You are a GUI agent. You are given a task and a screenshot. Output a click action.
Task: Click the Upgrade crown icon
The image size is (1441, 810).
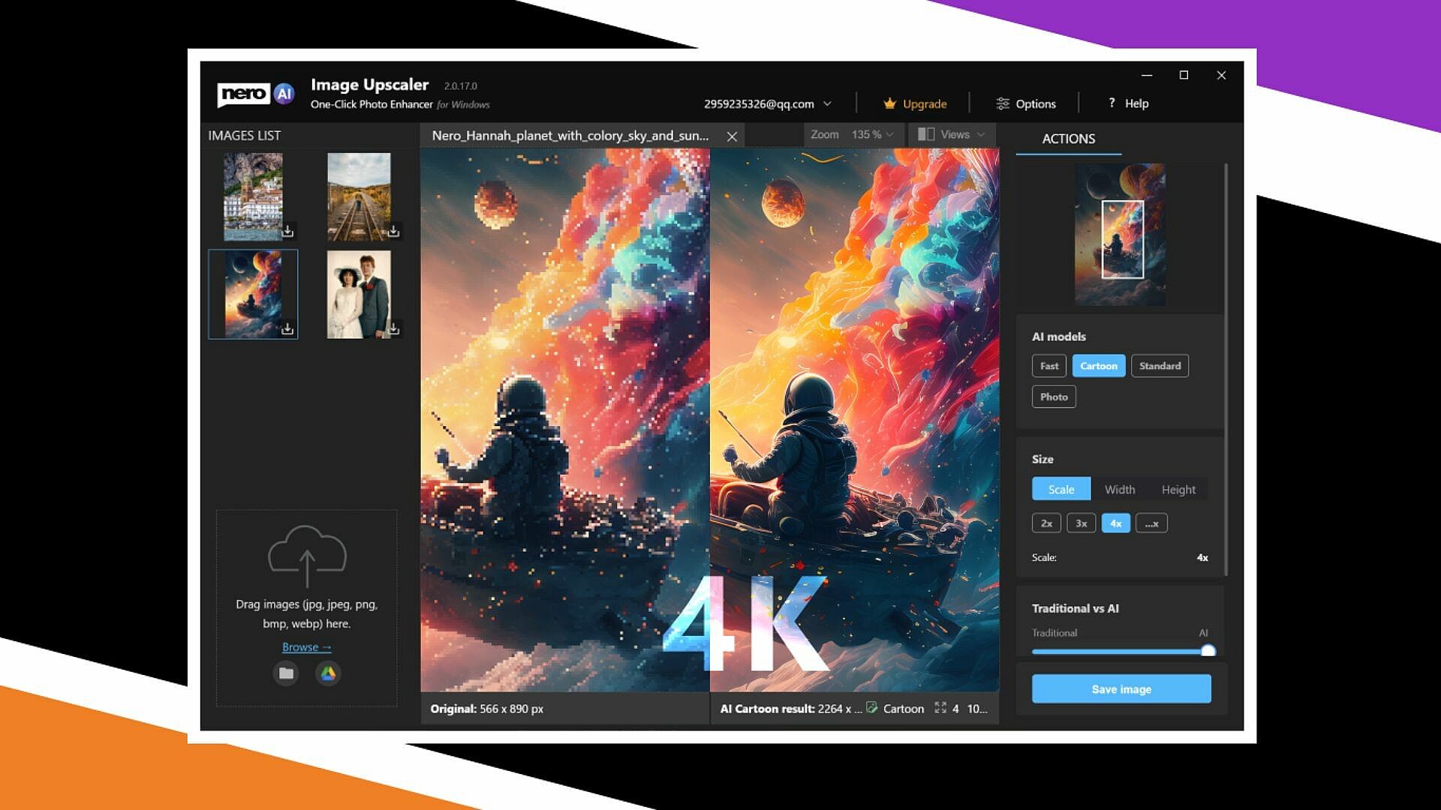point(890,103)
